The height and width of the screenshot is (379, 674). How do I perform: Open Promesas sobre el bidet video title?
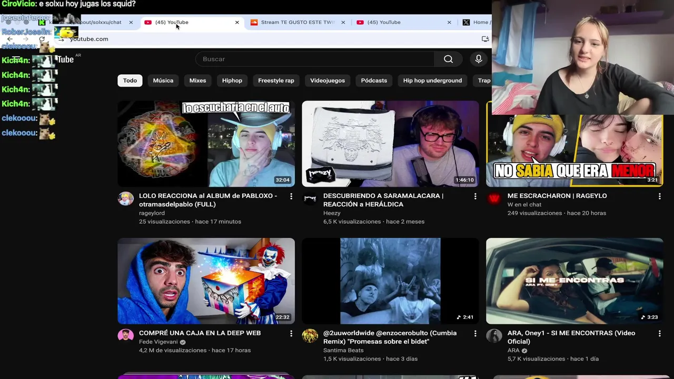(390, 337)
